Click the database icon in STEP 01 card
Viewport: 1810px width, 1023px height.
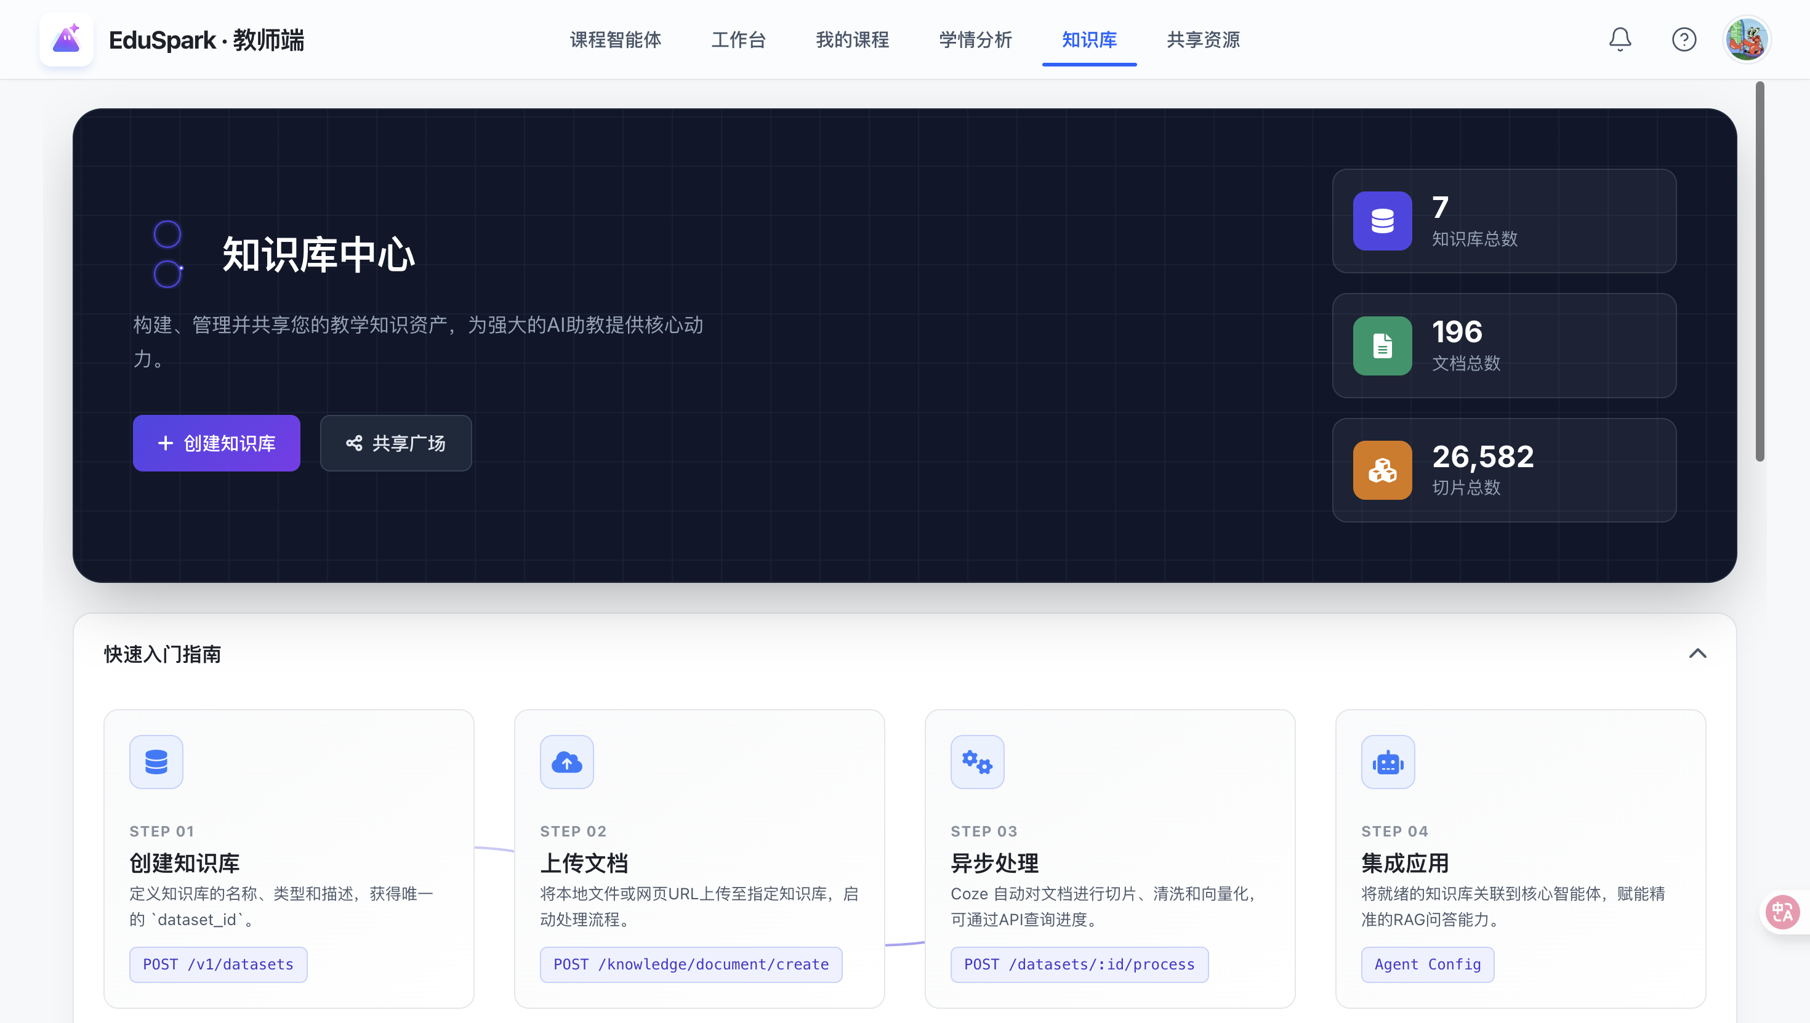tap(156, 761)
